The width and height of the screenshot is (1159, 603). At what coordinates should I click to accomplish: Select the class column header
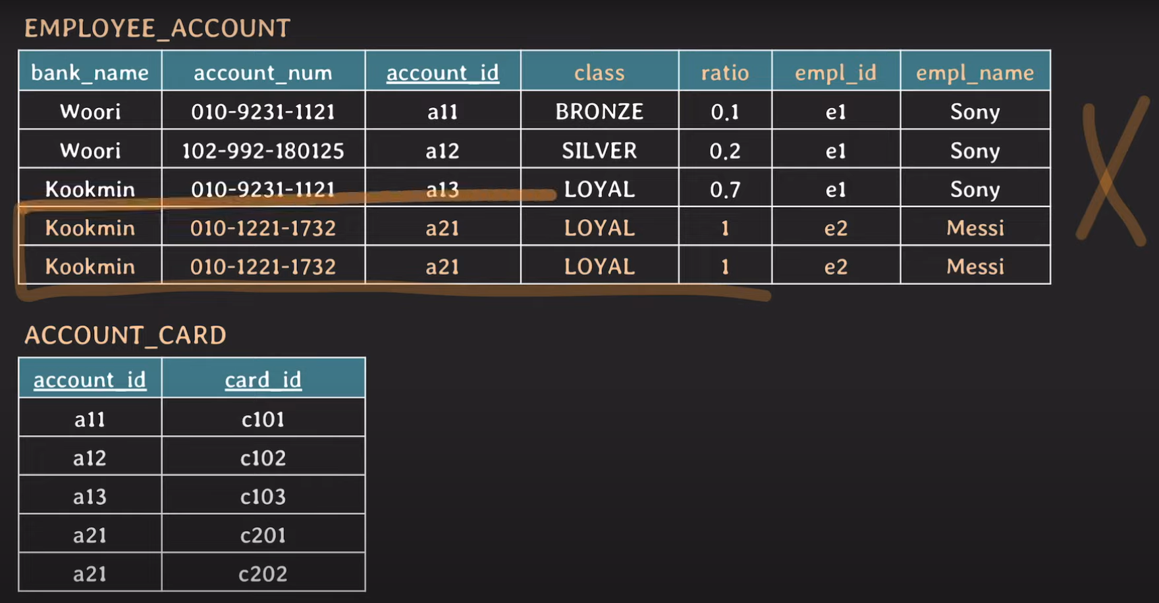tap(599, 72)
